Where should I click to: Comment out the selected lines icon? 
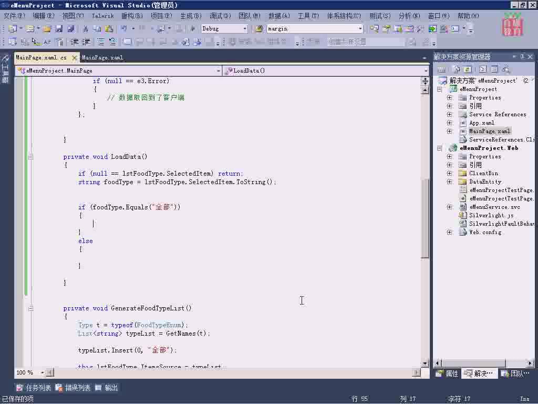100,42
